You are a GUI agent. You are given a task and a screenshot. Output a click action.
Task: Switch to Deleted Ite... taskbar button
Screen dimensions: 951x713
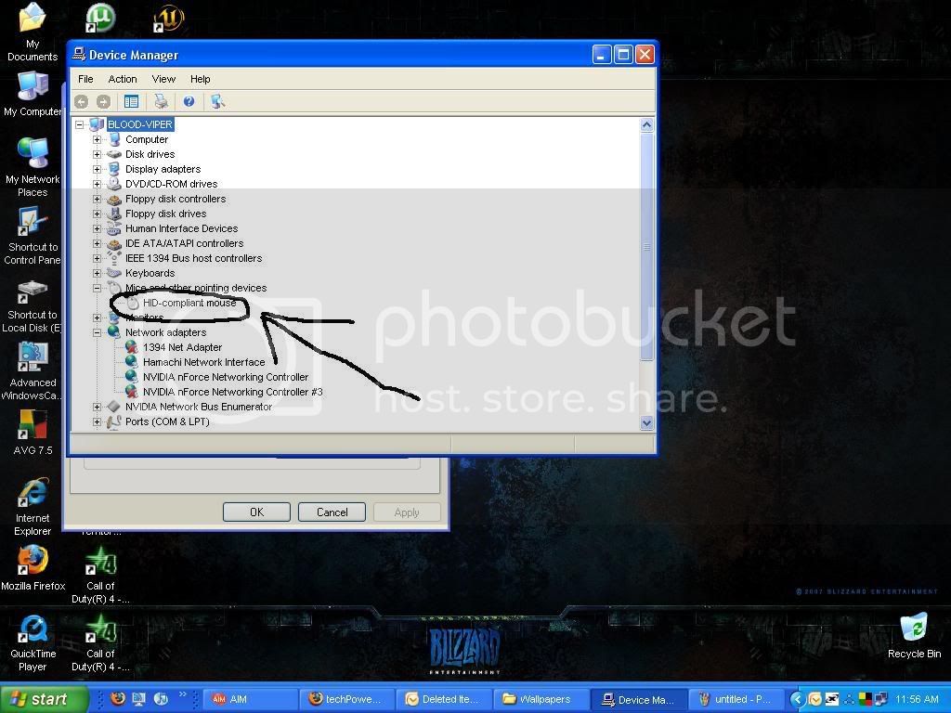coord(445,699)
